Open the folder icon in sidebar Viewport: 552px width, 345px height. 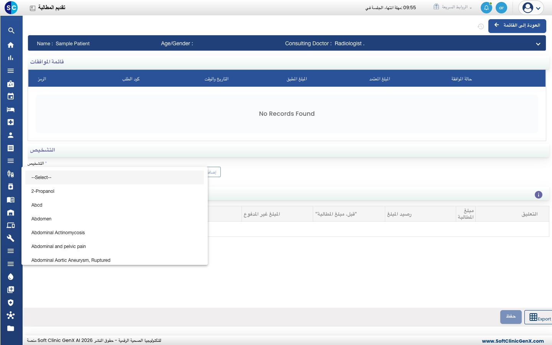(11, 328)
